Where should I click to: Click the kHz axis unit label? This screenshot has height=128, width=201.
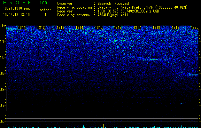click(3, 26)
